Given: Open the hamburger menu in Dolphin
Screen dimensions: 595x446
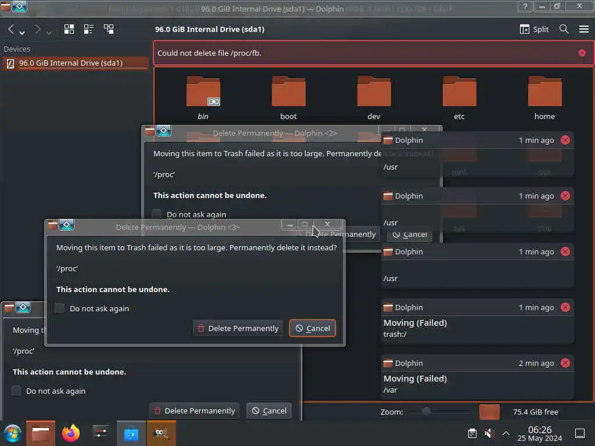Looking at the screenshot, I should pos(584,29).
